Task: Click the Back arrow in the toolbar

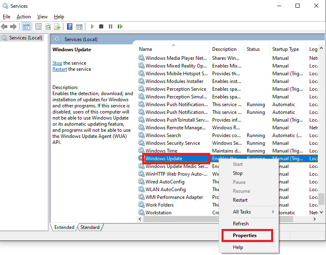Action: pyautogui.click(x=4, y=26)
